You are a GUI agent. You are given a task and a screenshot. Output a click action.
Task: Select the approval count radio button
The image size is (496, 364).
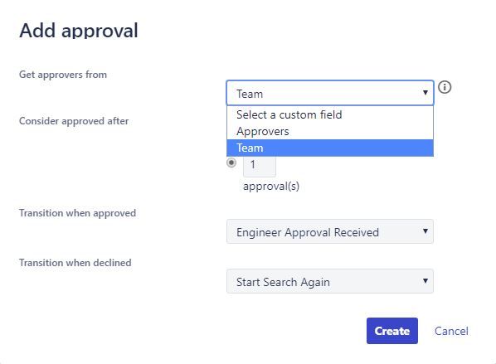pos(231,163)
